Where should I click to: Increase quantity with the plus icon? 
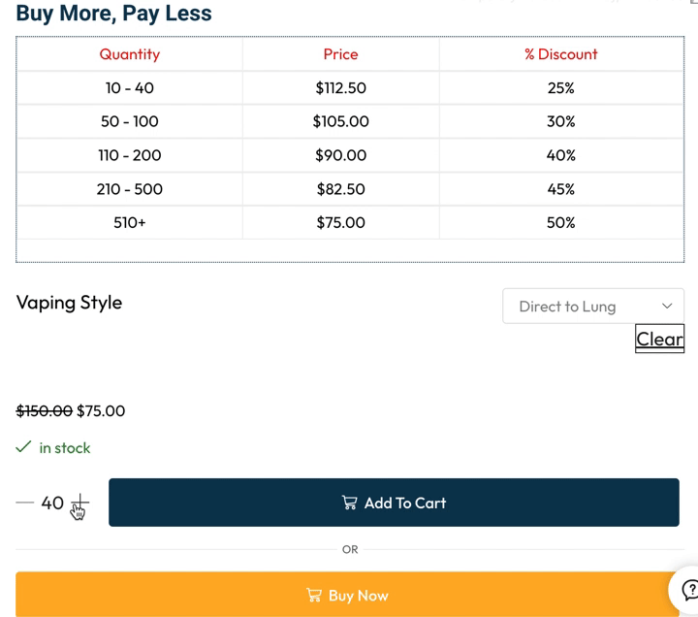[x=79, y=503]
